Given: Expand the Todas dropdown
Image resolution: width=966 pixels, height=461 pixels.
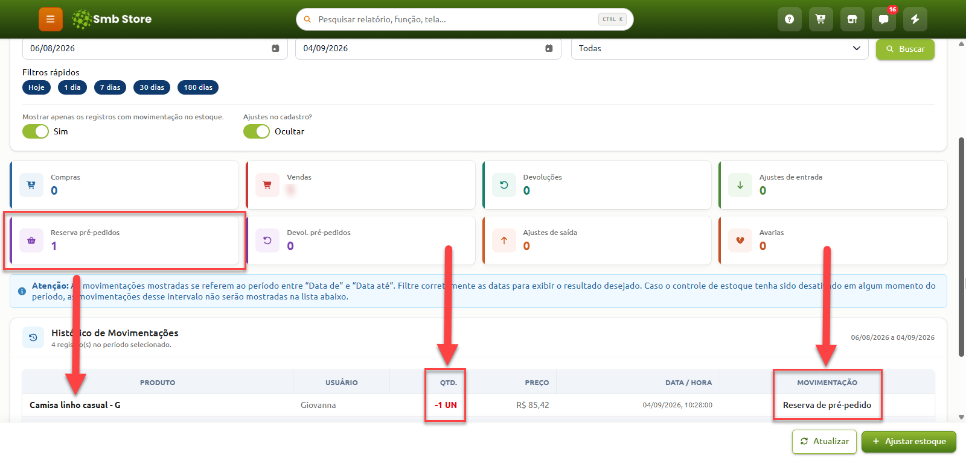Looking at the screenshot, I should (x=720, y=48).
